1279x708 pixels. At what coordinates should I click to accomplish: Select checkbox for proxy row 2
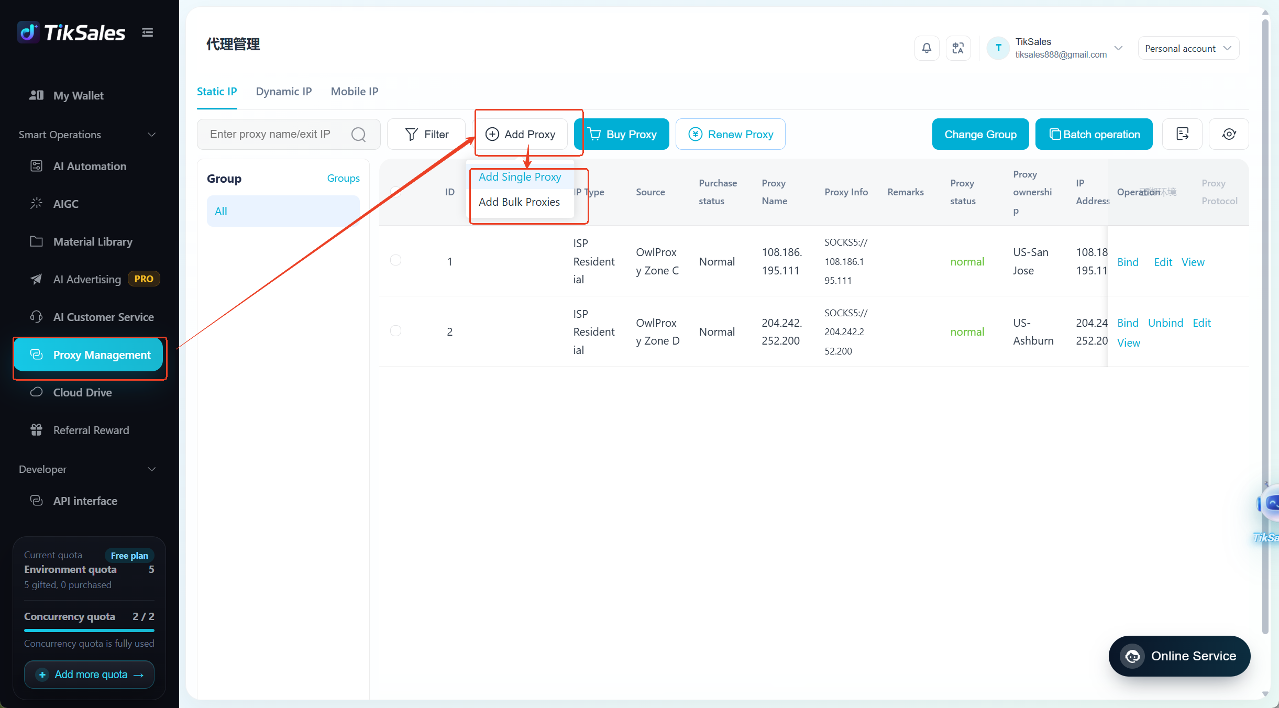(395, 331)
